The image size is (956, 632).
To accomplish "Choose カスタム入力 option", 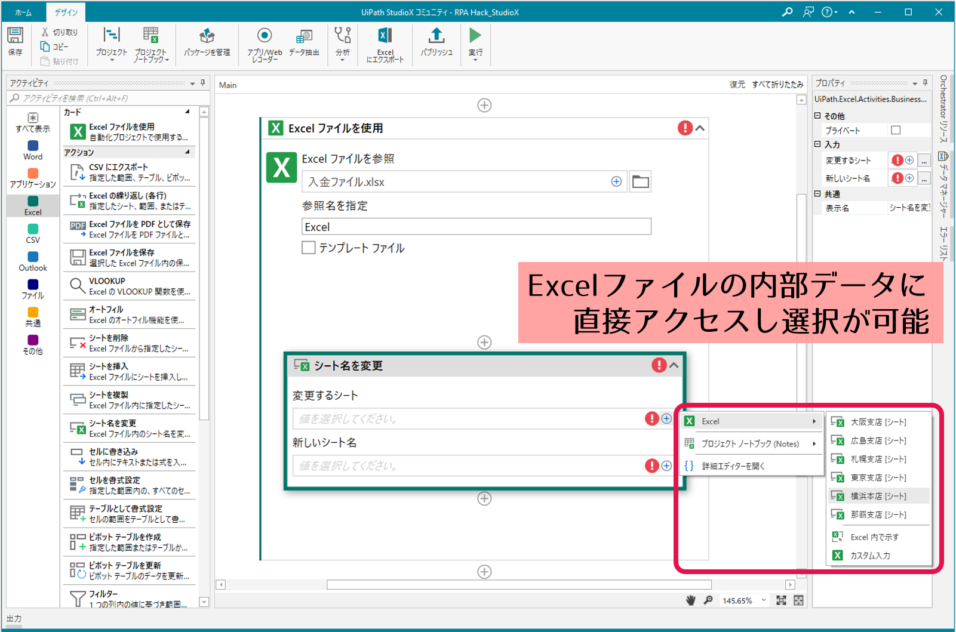I will (x=879, y=556).
